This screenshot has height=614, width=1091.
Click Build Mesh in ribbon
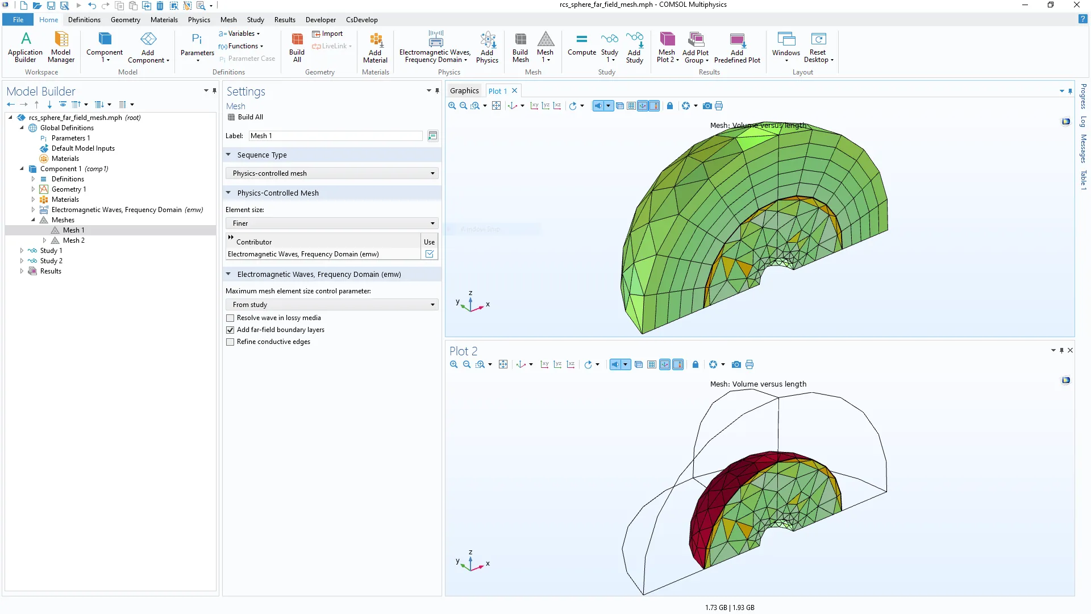pyautogui.click(x=520, y=39)
